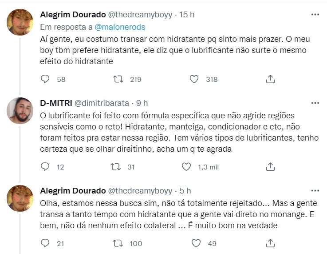Share D-MITRI's tweet
The image size is (327, 254).
pyautogui.click(x=270, y=167)
